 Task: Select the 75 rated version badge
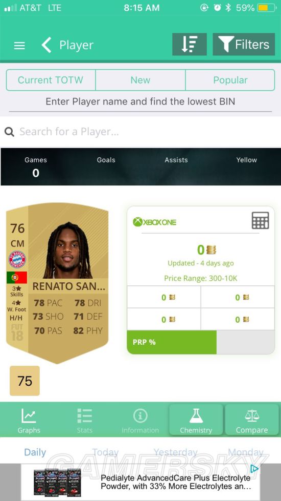(25, 381)
